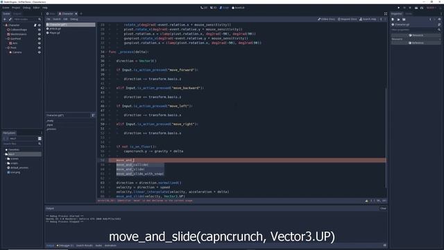Toggle alphabetical sorting of method list
Screen dimensions: 444x250
click(93, 115)
